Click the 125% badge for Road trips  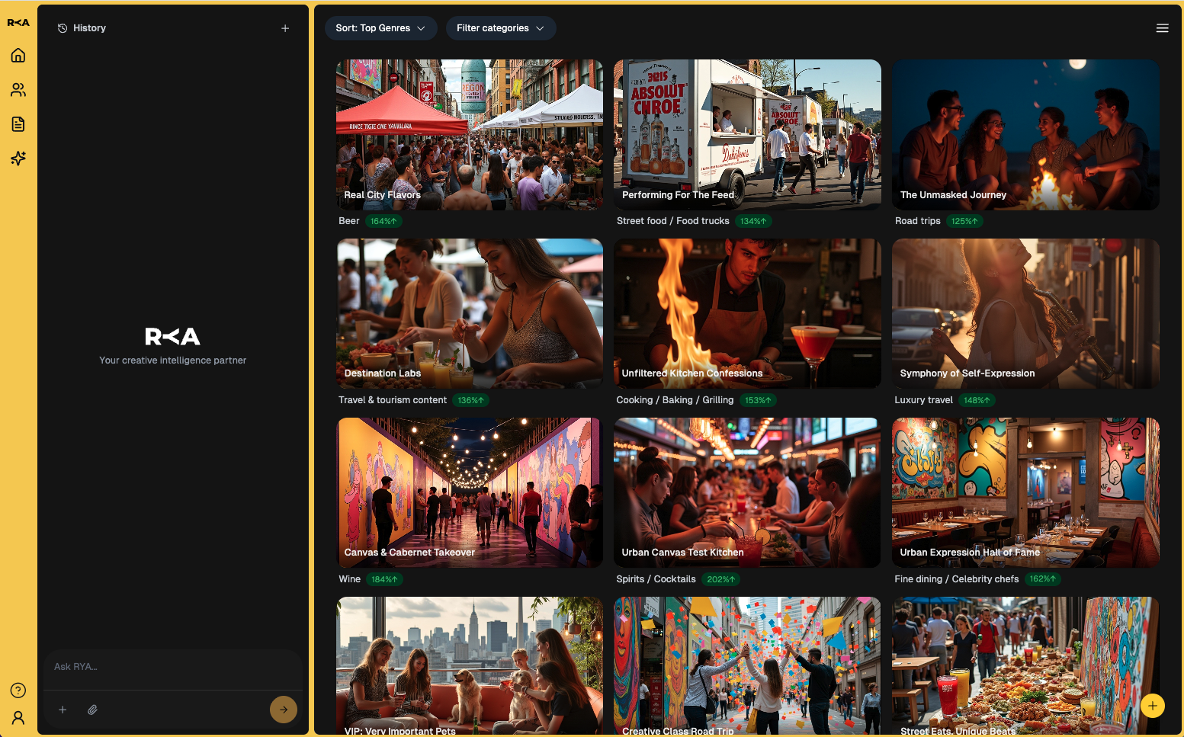[965, 222]
